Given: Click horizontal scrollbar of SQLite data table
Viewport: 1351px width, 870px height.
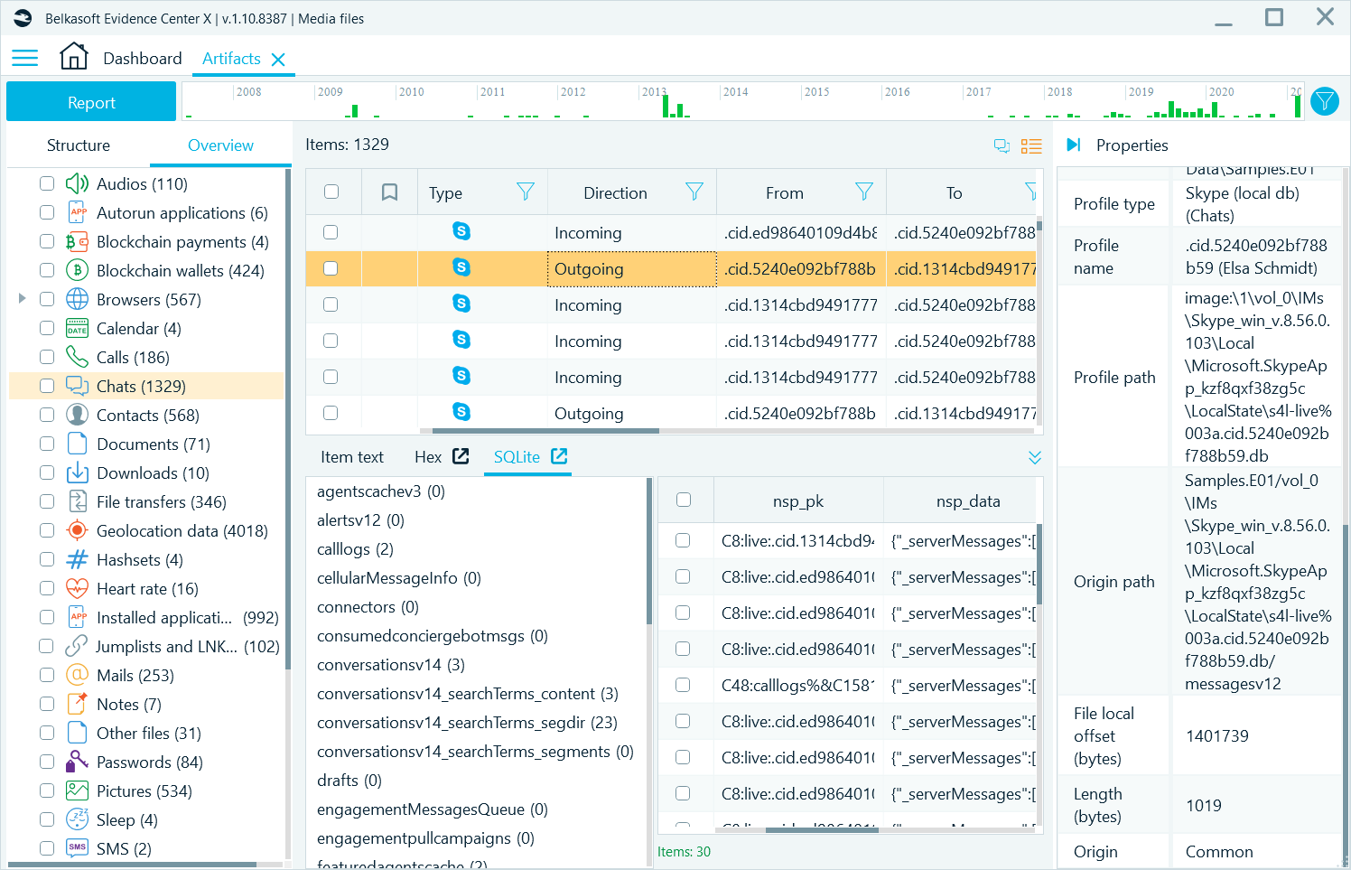Looking at the screenshot, I should (822, 829).
